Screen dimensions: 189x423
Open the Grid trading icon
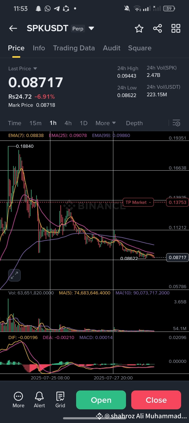[x=60, y=400]
